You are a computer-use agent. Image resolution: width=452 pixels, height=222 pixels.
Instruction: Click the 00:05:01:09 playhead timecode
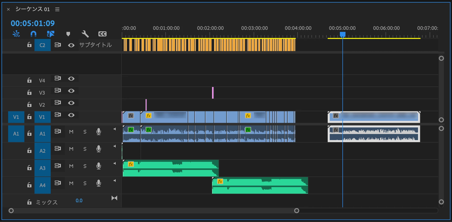click(33, 23)
